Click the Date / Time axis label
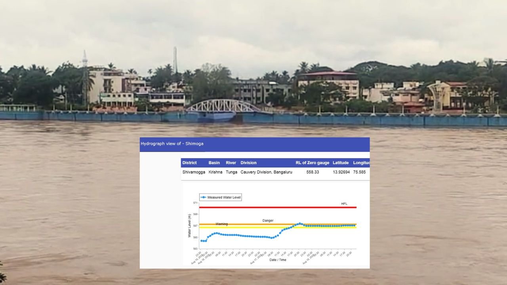 point(278,260)
